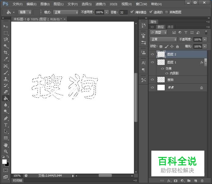Select the 背景 layer thumbnail
The height and width of the screenshot is (184, 212).
tap(161, 87)
